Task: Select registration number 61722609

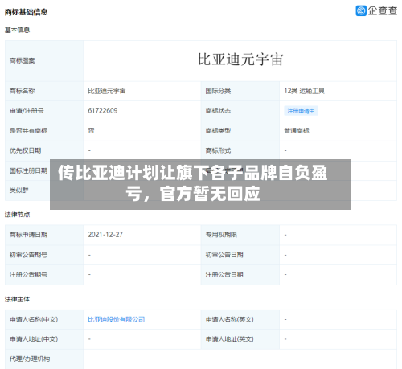Action: tap(103, 110)
